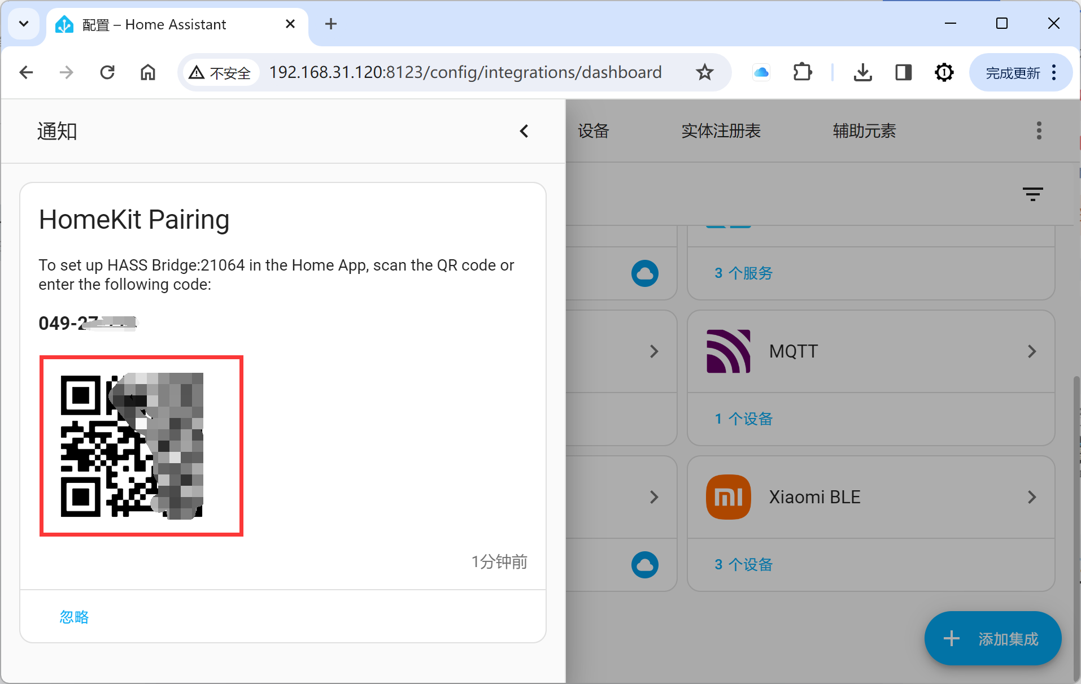The height and width of the screenshot is (684, 1081).
Task: Open the extensions puzzle icon
Action: [x=802, y=72]
